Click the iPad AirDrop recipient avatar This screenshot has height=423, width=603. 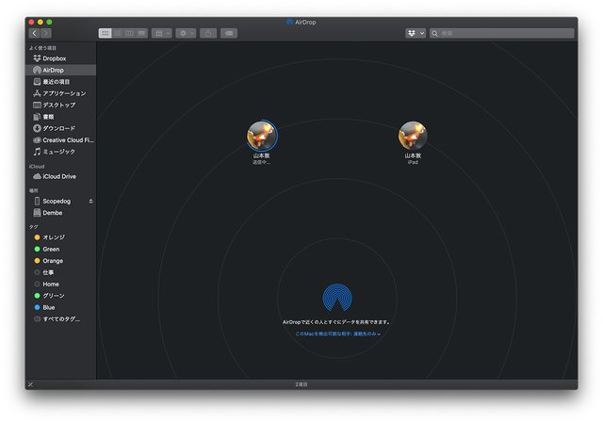coord(413,136)
